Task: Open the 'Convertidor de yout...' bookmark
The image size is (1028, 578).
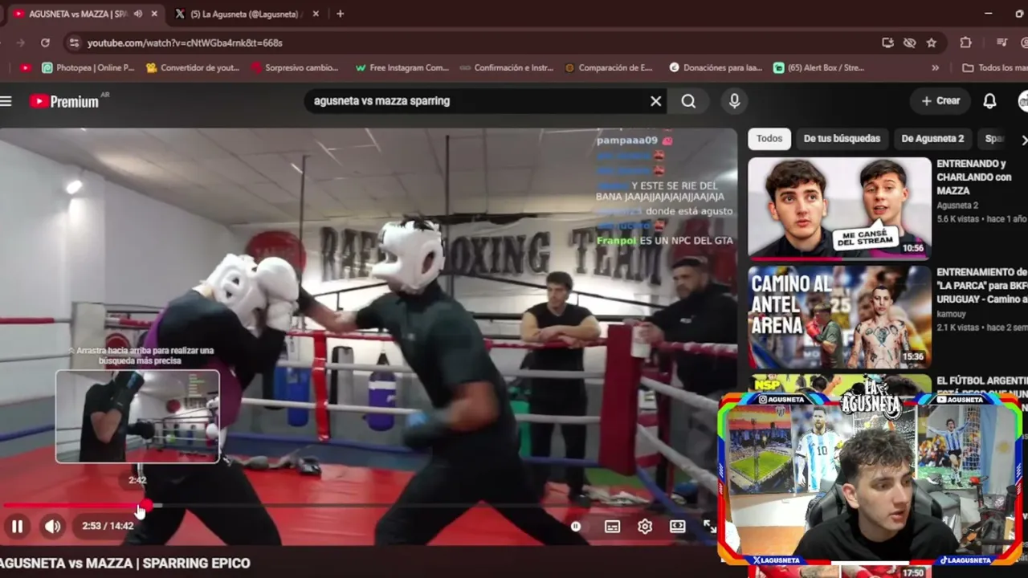Action: 193,68
